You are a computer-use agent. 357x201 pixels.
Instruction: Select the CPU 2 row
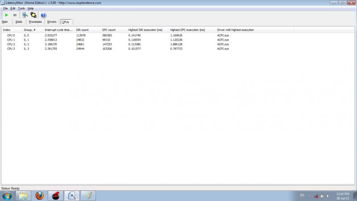coord(11,44)
